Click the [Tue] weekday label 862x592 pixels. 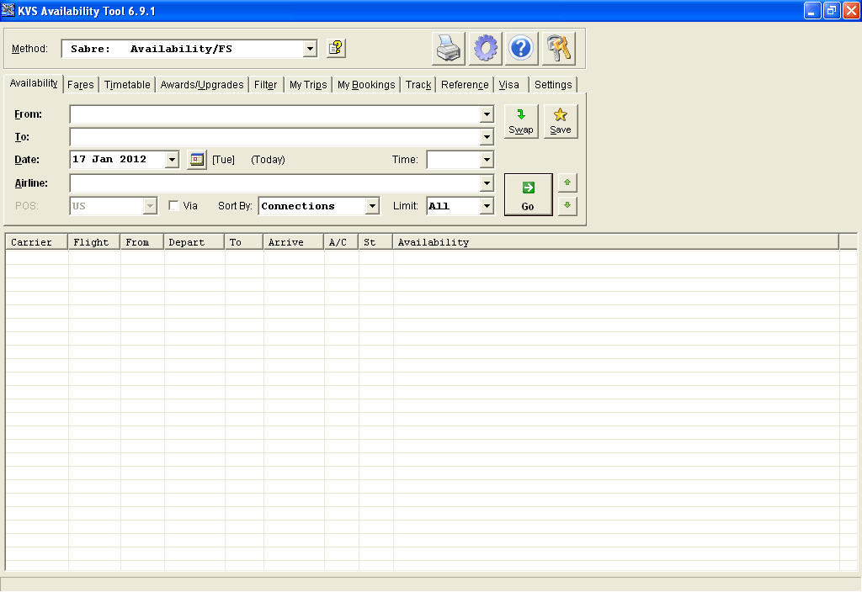point(223,160)
